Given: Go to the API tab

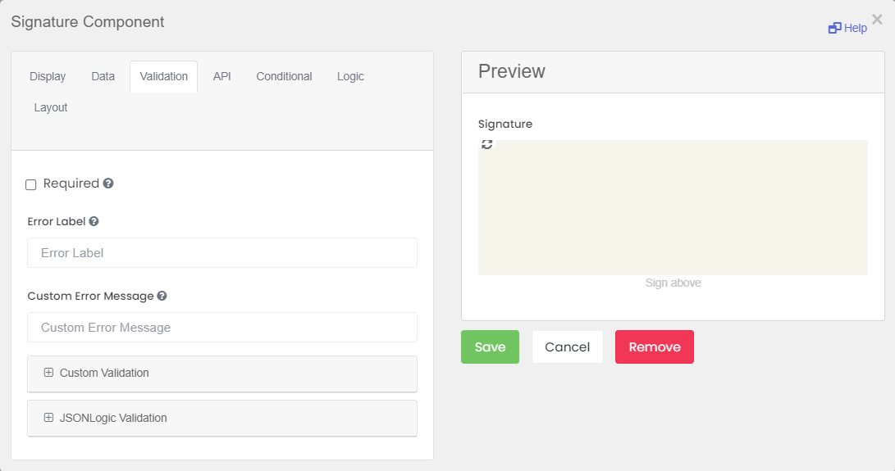Looking at the screenshot, I should (222, 76).
